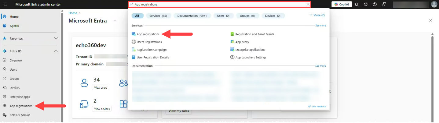Click the View devices button
This screenshot has height=123, width=439.
[x=102, y=109]
